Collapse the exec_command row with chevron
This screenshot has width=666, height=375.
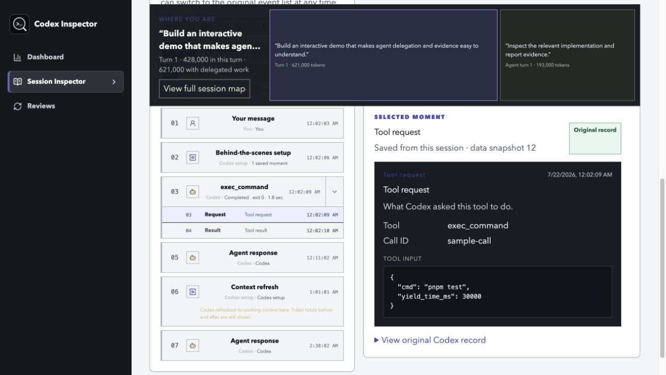(335, 192)
